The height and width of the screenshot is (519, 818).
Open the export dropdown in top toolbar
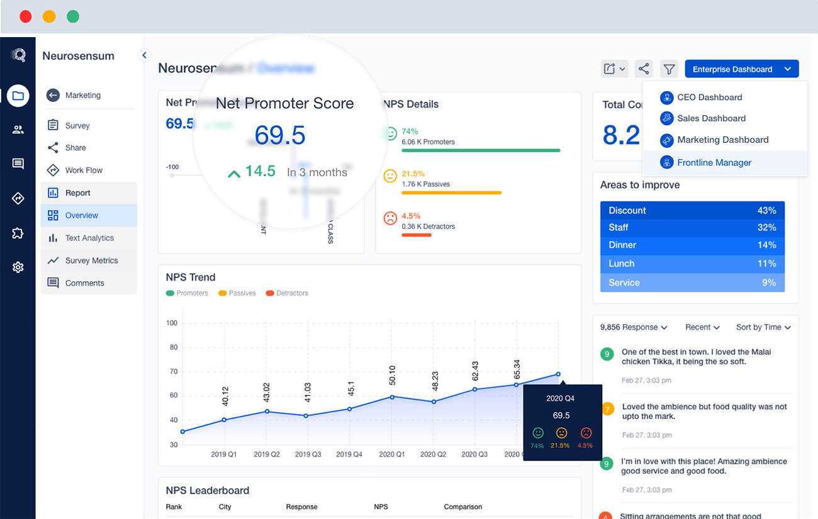pos(615,69)
